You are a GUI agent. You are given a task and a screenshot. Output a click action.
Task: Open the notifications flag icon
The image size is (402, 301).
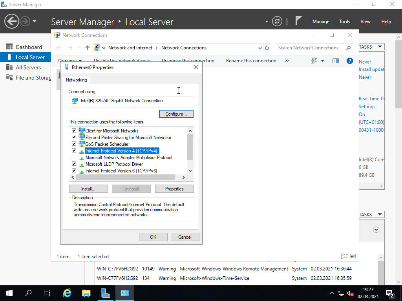(x=298, y=21)
